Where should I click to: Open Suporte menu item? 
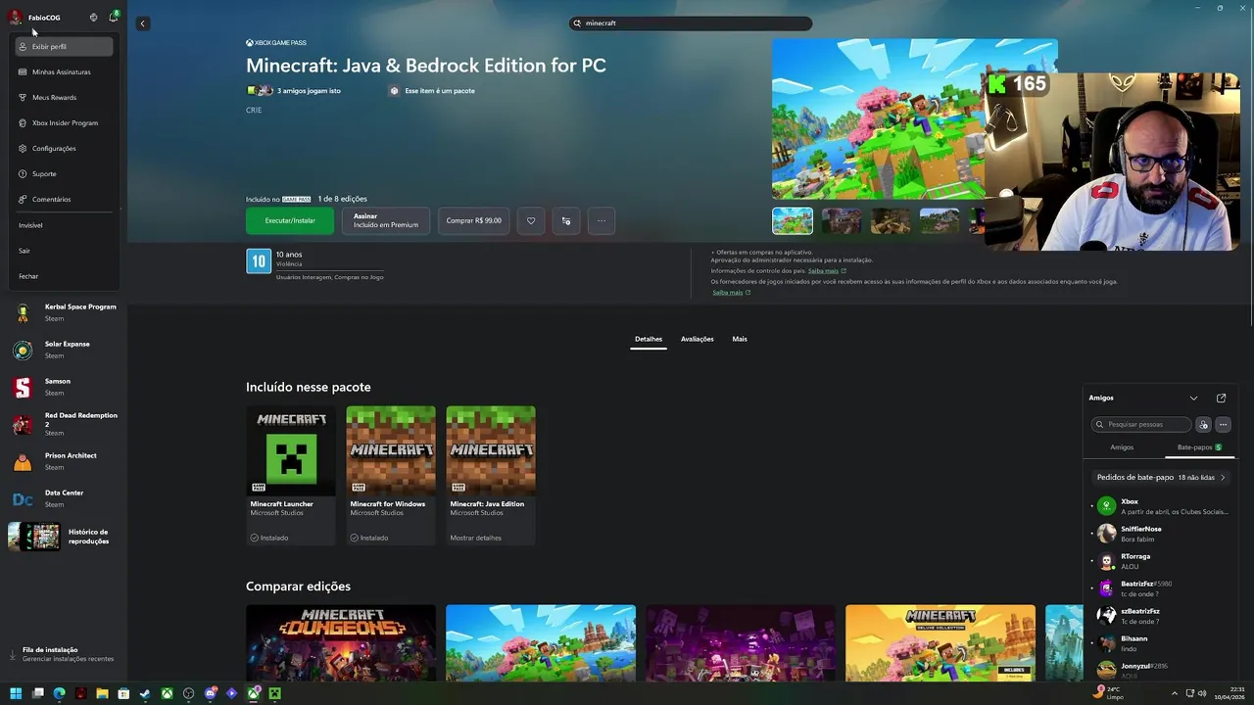64,174
